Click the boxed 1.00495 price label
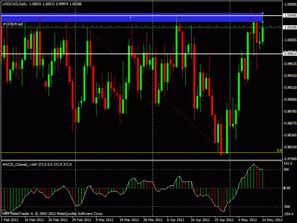The image size is (297, 223). click(290, 16)
